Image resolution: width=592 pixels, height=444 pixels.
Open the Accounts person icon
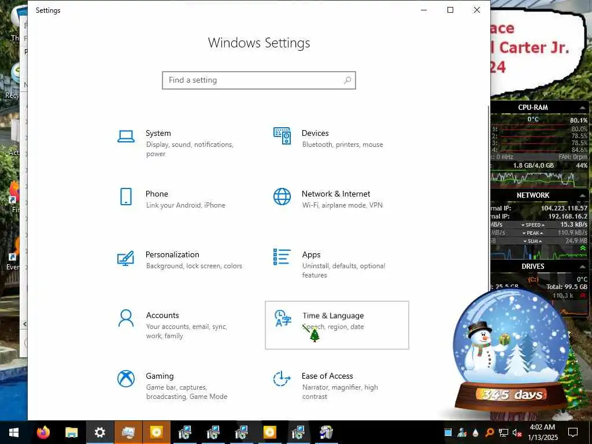pyautogui.click(x=126, y=319)
